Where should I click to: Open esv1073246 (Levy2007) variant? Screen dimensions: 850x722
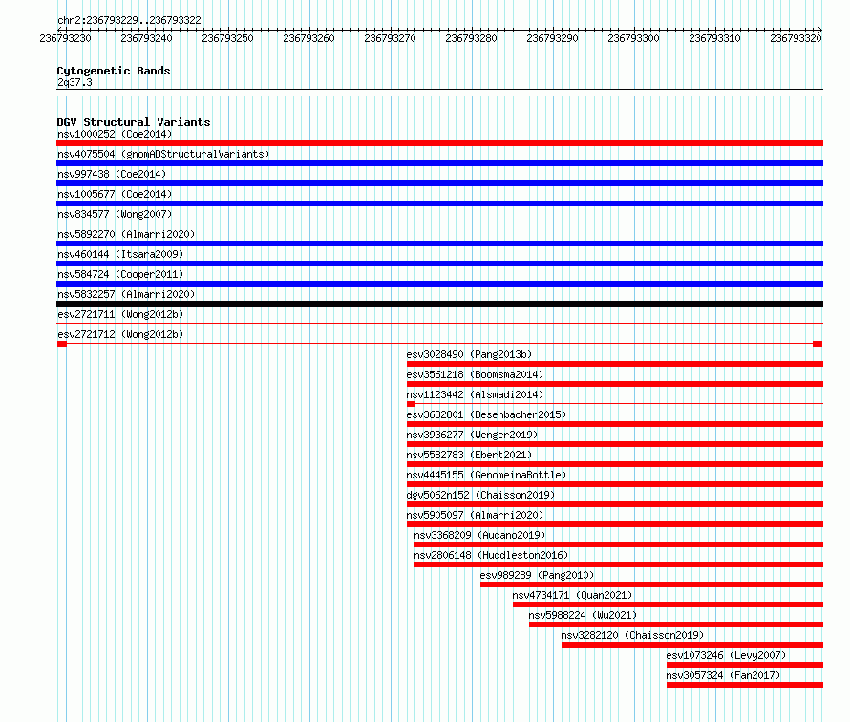click(x=726, y=655)
